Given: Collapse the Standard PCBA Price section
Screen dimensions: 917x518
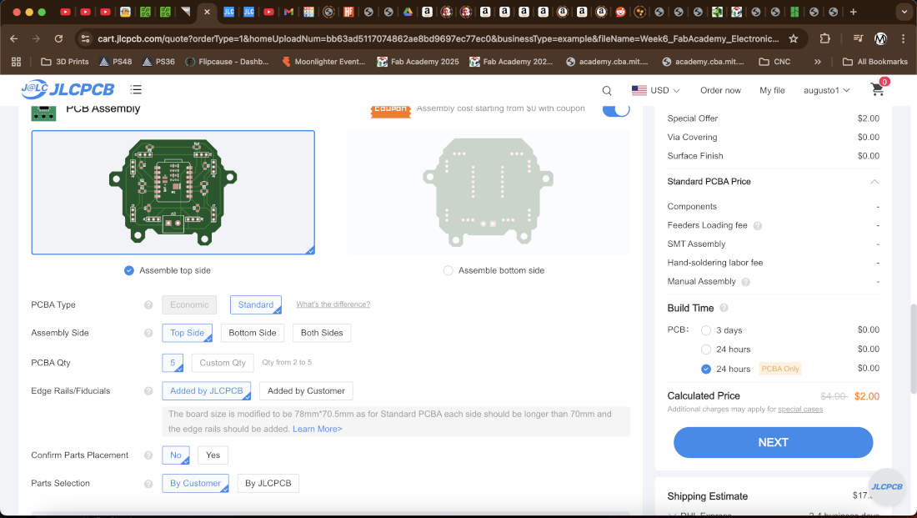Looking at the screenshot, I should [874, 182].
